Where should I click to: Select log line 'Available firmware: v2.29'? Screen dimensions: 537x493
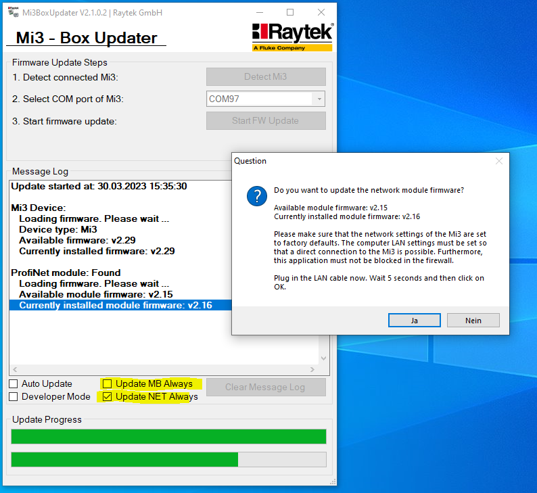pyautogui.click(x=77, y=240)
